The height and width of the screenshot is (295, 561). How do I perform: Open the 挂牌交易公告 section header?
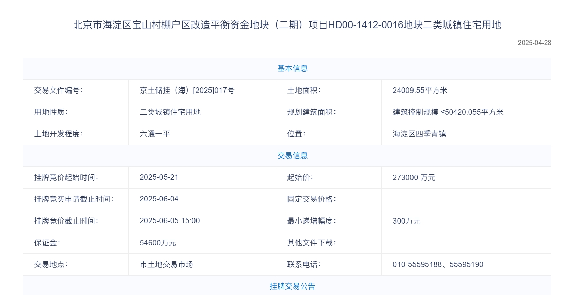[x=293, y=286]
